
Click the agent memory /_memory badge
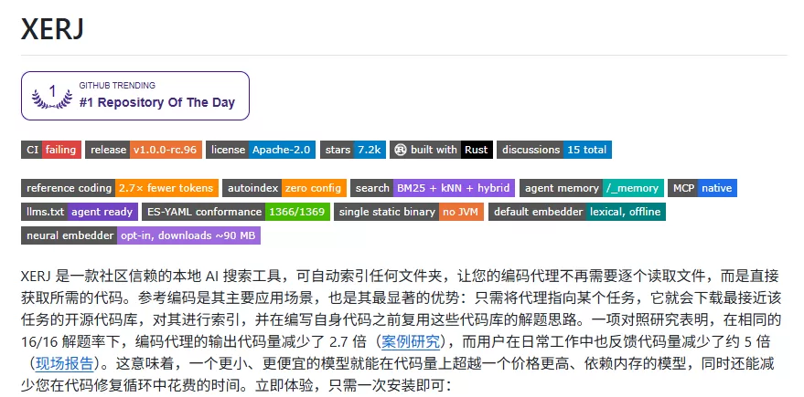click(x=592, y=188)
